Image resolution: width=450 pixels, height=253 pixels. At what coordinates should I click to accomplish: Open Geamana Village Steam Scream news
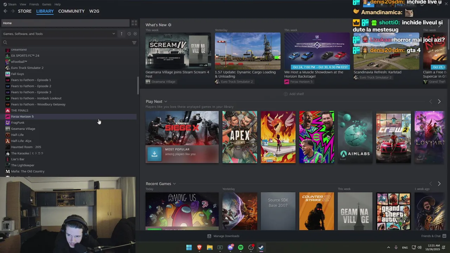pos(178,51)
